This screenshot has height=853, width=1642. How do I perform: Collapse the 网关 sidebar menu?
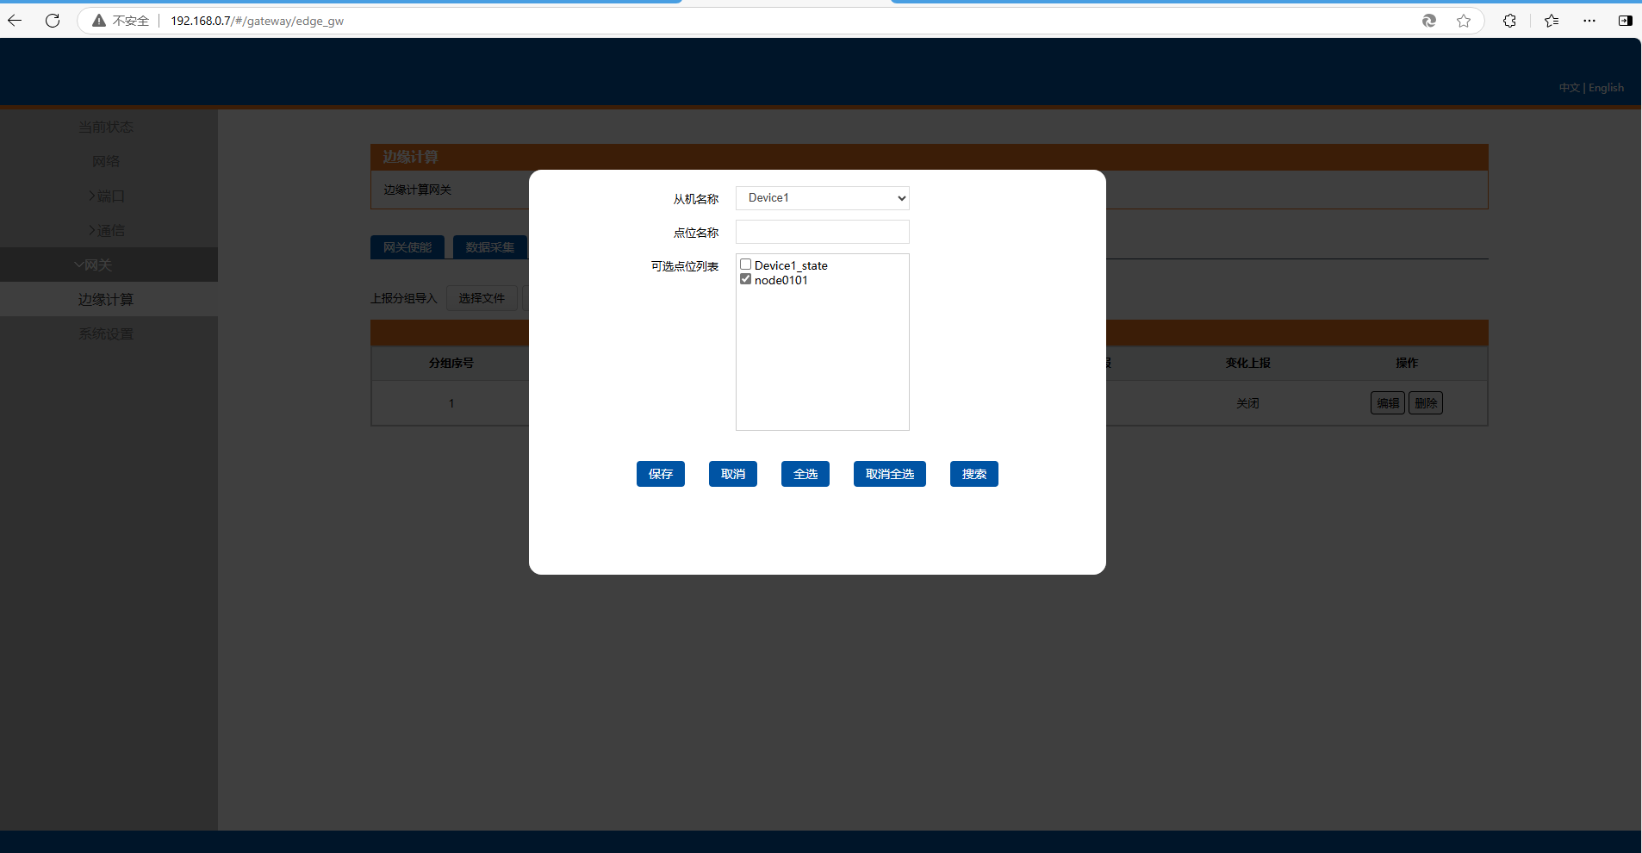pos(93,265)
